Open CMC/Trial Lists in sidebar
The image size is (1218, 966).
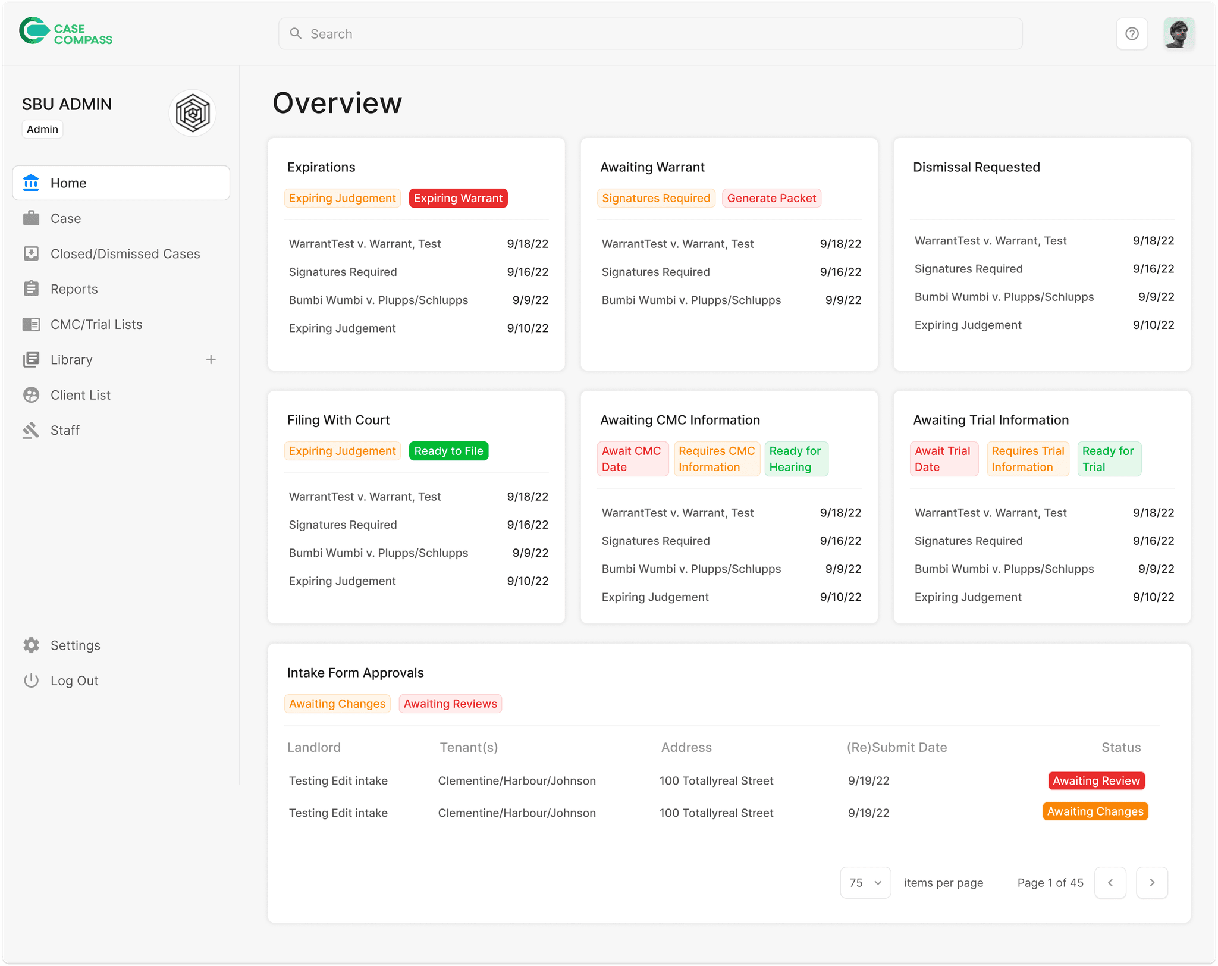click(96, 325)
